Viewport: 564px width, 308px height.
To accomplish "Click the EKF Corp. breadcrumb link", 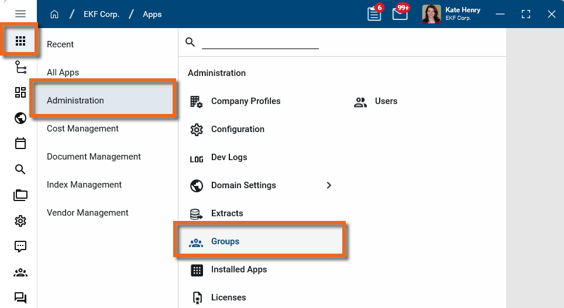I will click(x=101, y=15).
